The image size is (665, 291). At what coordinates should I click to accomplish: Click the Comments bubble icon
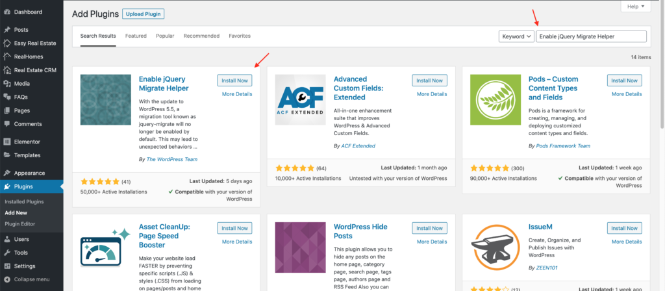[6, 124]
